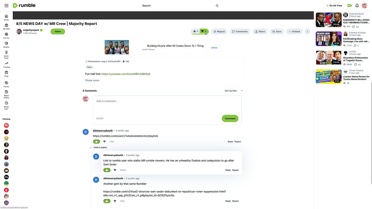The height and width of the screenshot is (209, 372).
Task: Click the majorityreport channel name
Action: pos(31,30)
